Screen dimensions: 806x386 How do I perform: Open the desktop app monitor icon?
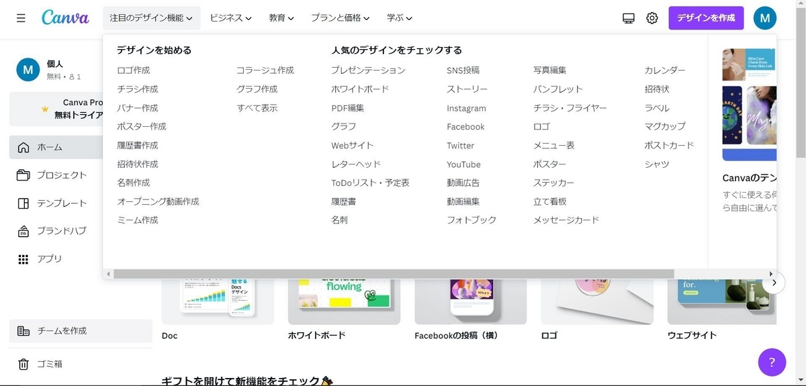coord(629,18)
